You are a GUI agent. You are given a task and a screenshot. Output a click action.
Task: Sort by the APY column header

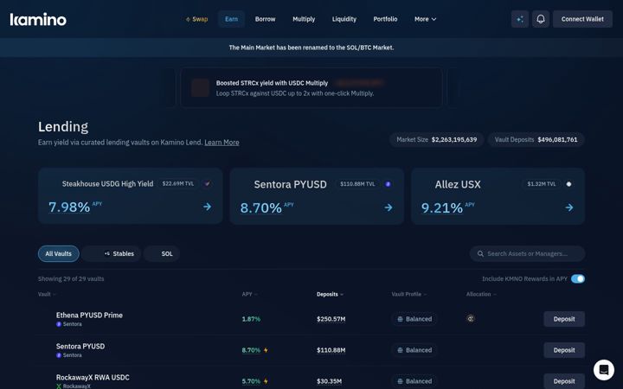click(249, 294)
